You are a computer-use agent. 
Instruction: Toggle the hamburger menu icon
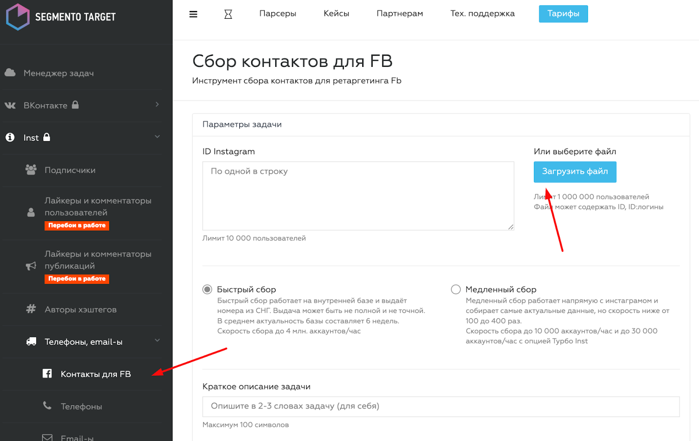coord(193,14)
